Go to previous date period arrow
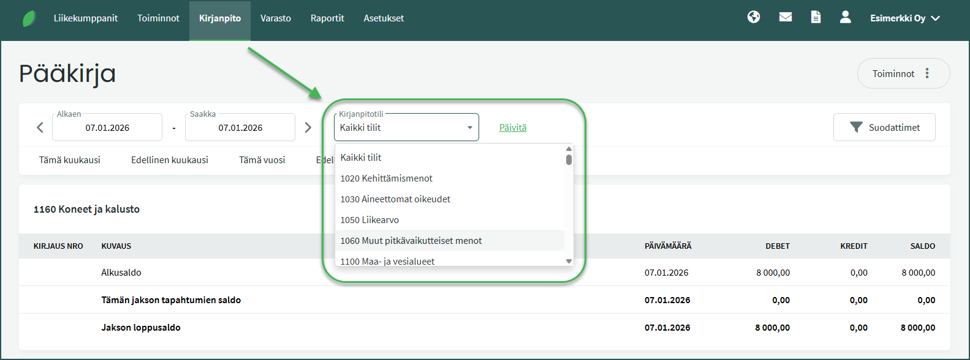 tap(40, 127)
